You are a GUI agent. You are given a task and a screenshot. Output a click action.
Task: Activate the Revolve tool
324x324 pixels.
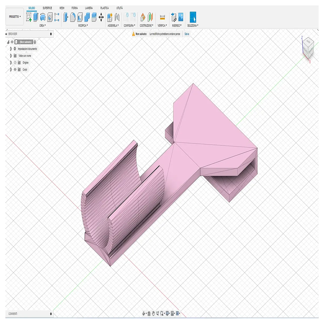point(43,17)
